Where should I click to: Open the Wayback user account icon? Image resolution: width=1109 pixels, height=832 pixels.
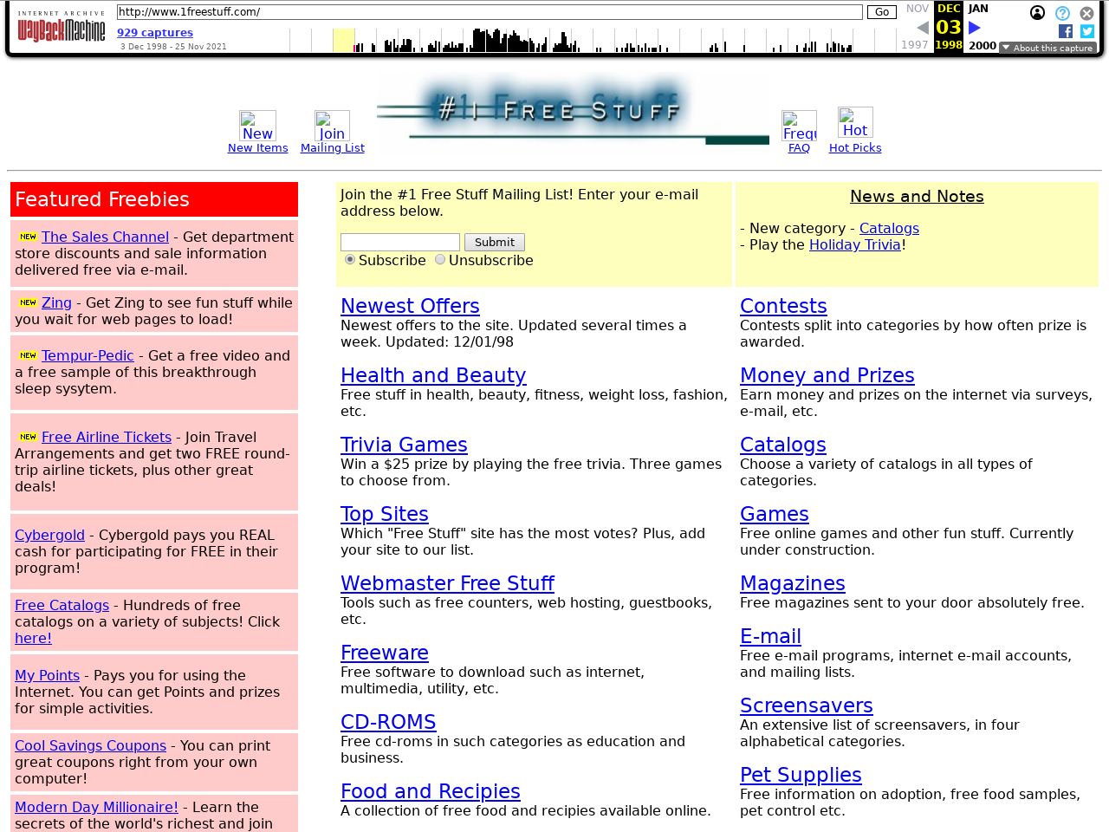click(x=1037, y=13)
